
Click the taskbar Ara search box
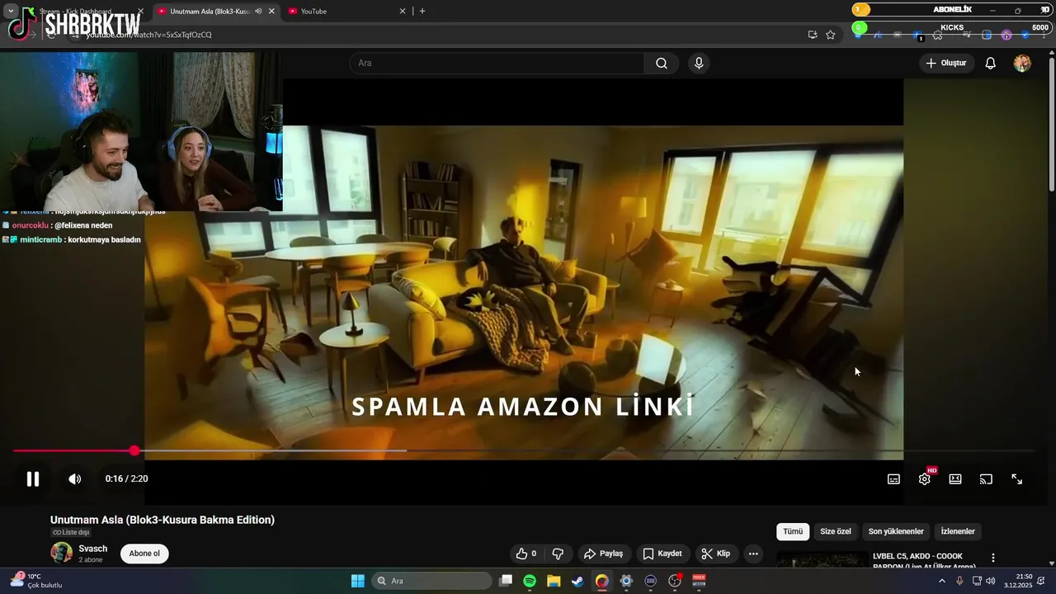[432, 581]
